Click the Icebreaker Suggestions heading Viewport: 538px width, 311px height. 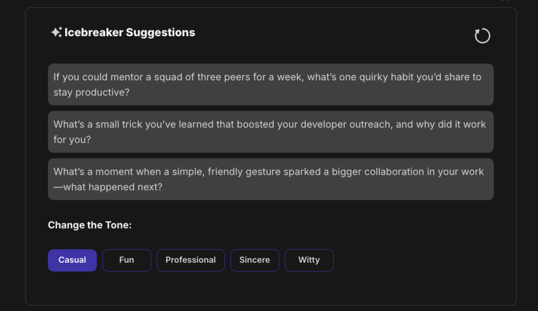[130, 33]
